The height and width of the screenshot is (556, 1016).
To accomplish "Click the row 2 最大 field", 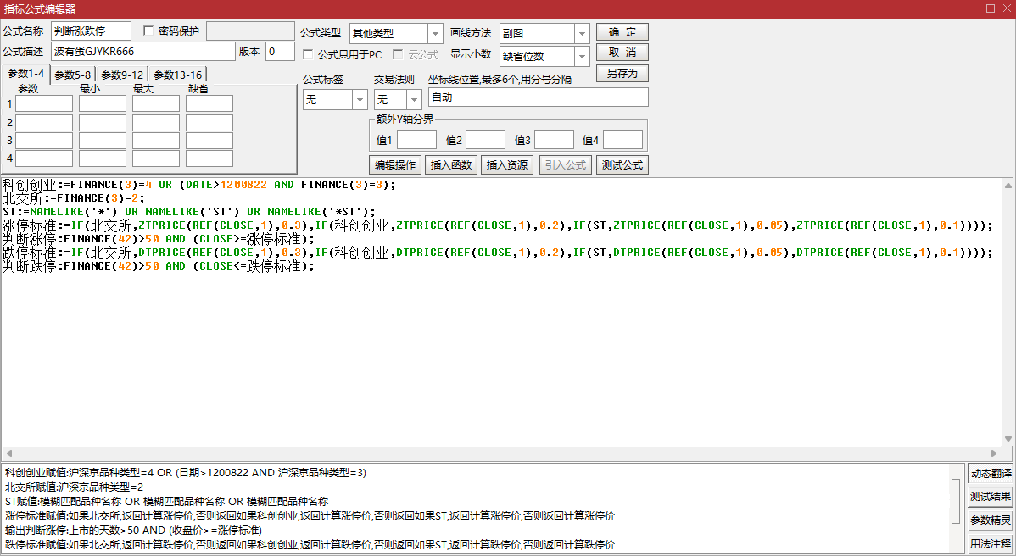I will [x=155, y=122].
